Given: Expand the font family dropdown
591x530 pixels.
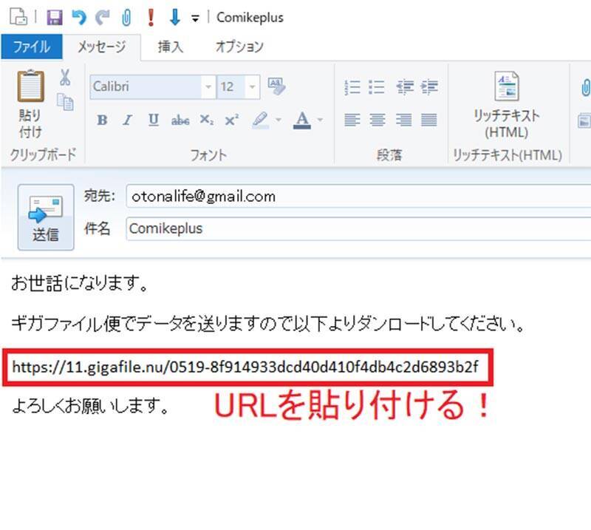Looking at the screenshot, I should pos(208,87).
